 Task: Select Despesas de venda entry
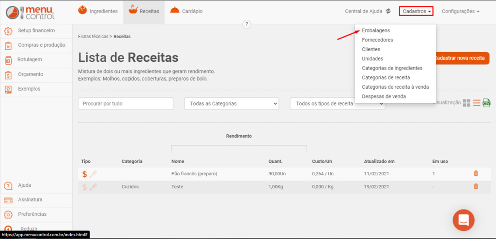coord(384,96)
